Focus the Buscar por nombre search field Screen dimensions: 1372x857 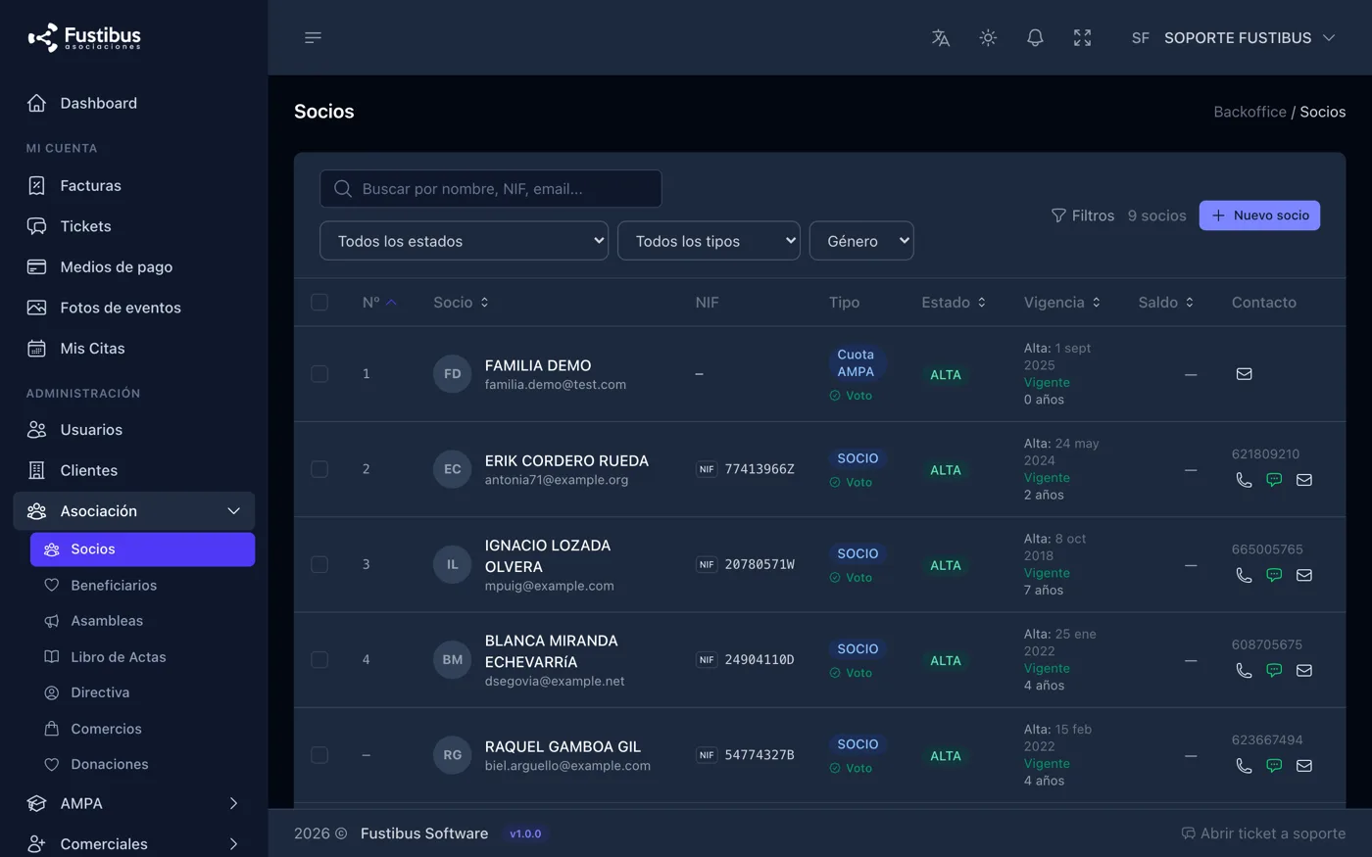pyautogui.click(x=490, y=189)
